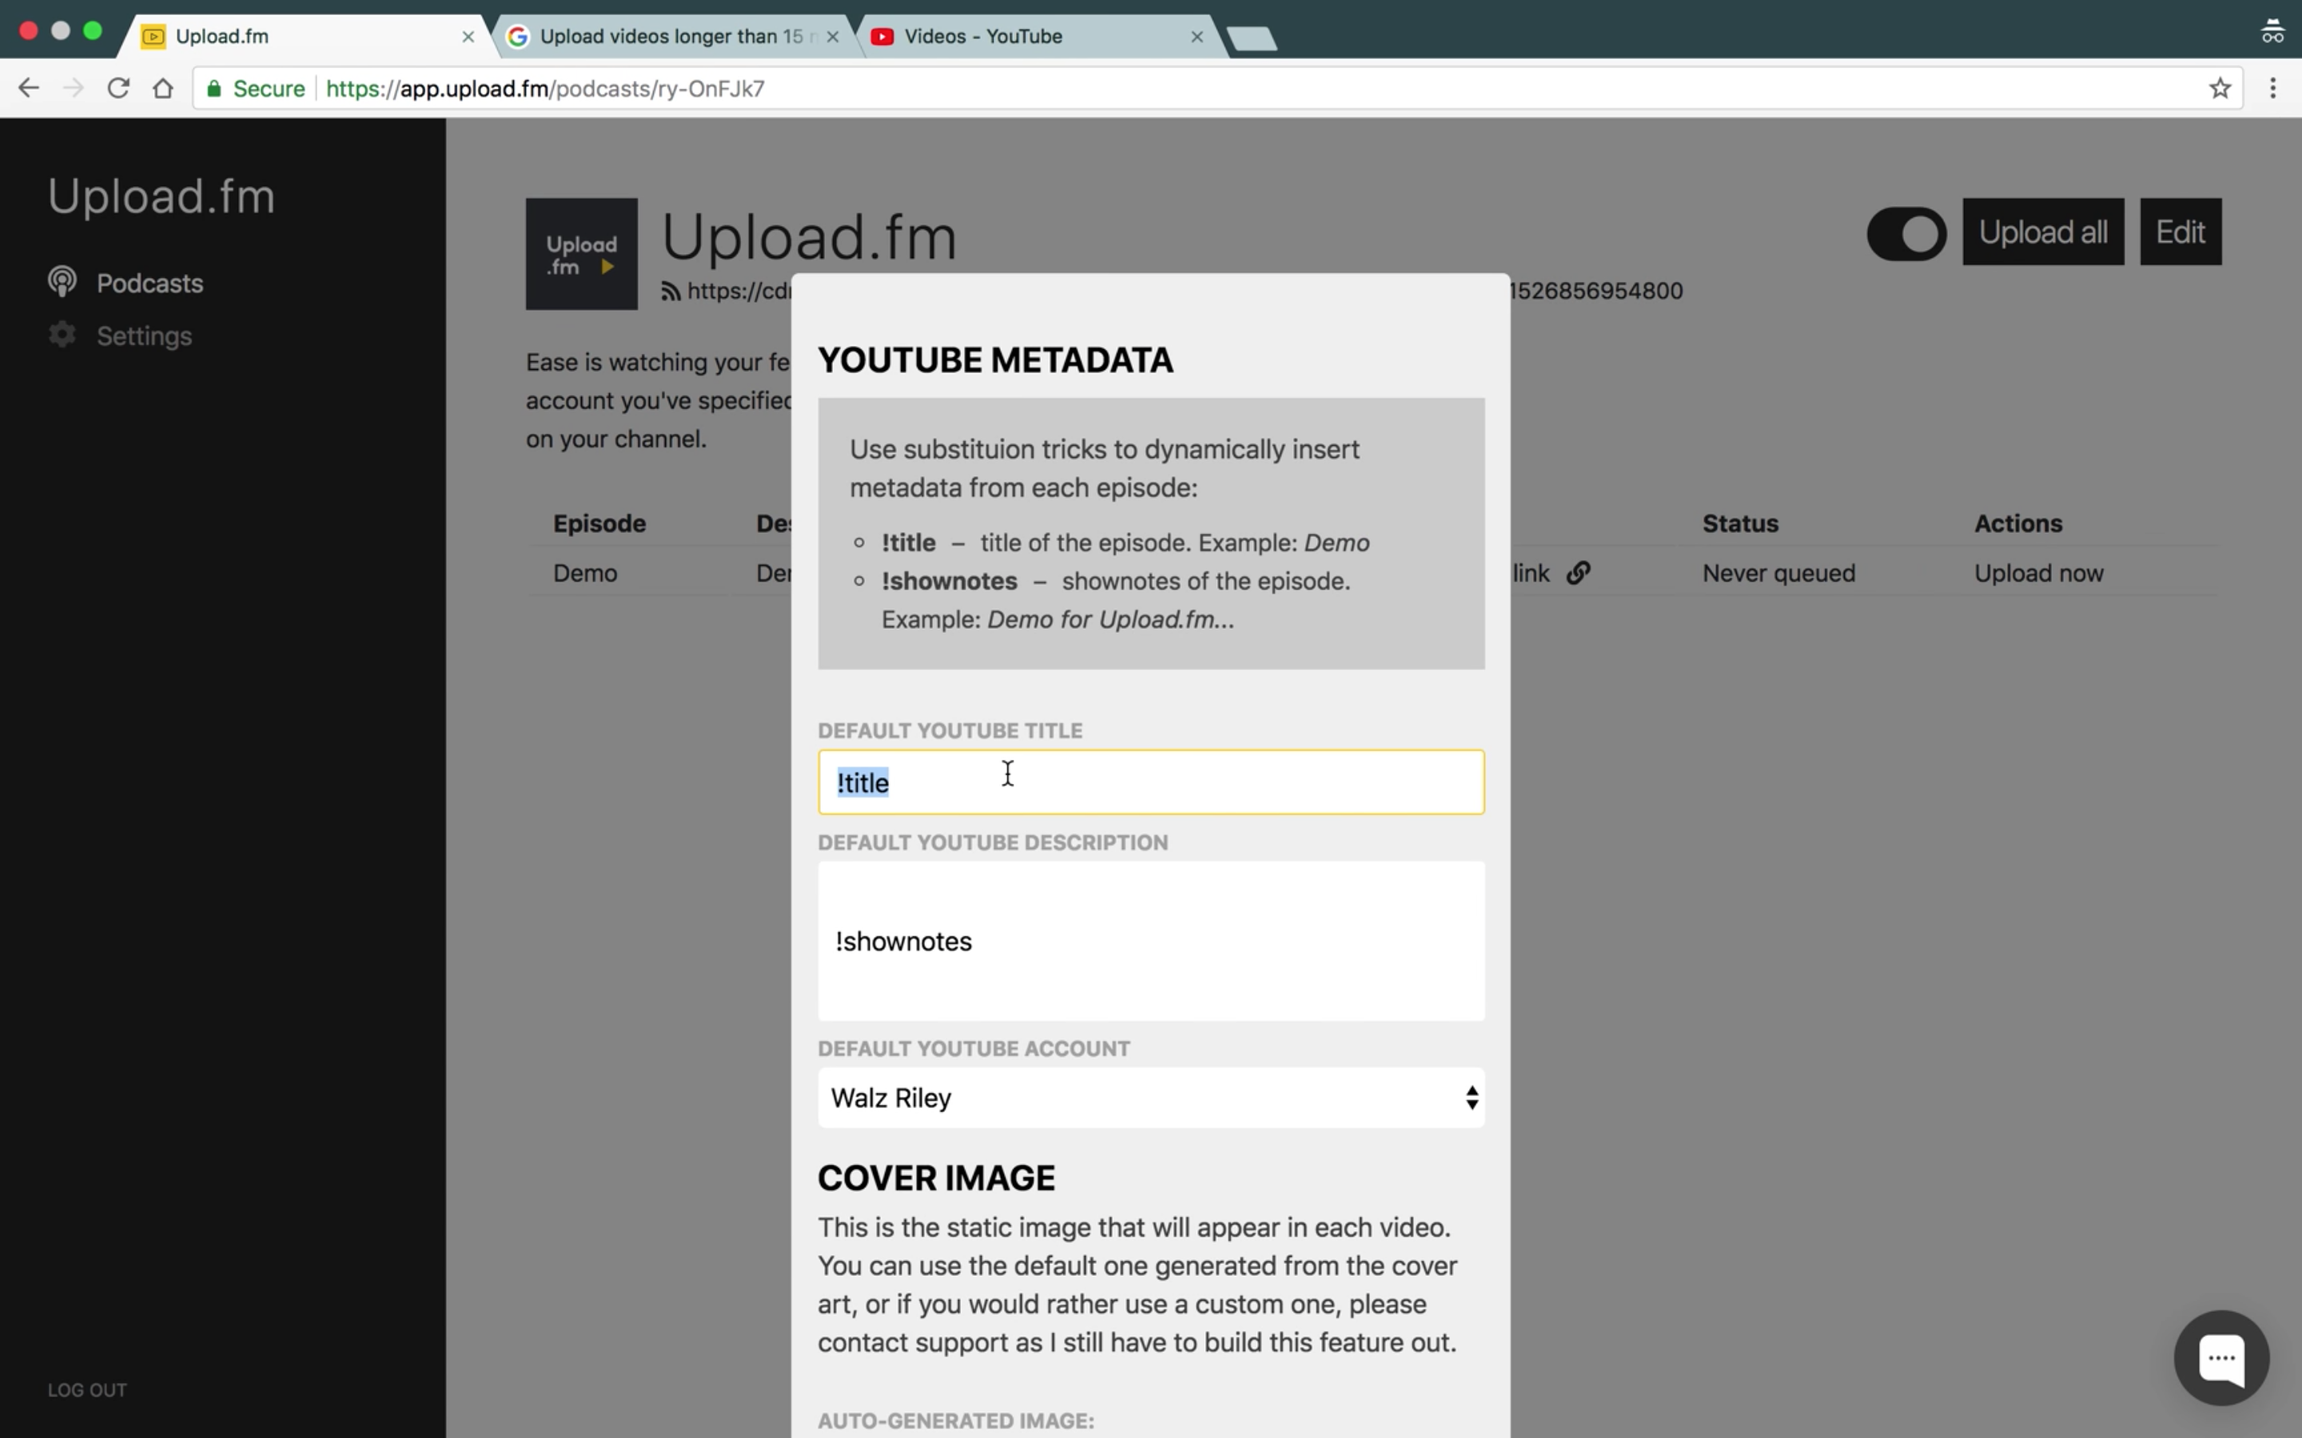The height and width of the screenshot is (1438, 2302).
Task: Click the !shownotes substitution hint
Action: click(949, 580)
